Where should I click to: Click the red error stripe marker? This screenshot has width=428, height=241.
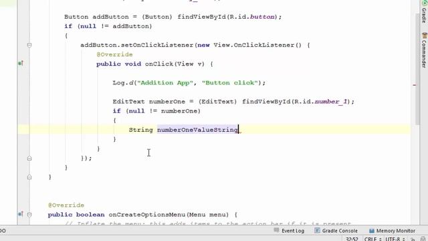click(415, 85)
